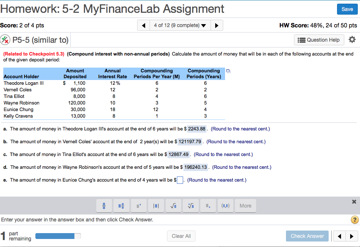The image size is (360, 247).
Task: Insert an exponent with the superscript icon
Action: [139, 206]
